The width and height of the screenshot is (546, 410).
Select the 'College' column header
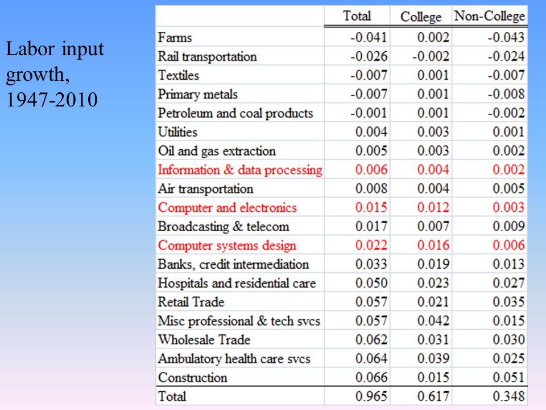[x=421, y=17]
